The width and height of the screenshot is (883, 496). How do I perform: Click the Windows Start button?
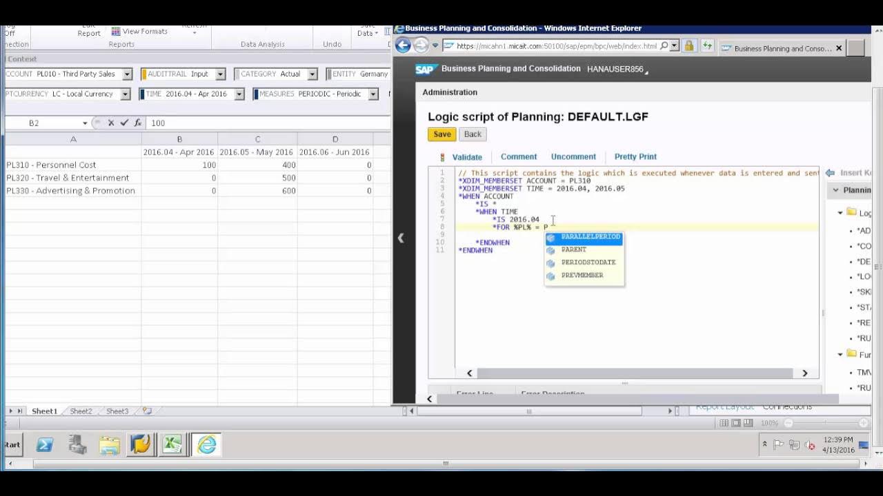12,445
